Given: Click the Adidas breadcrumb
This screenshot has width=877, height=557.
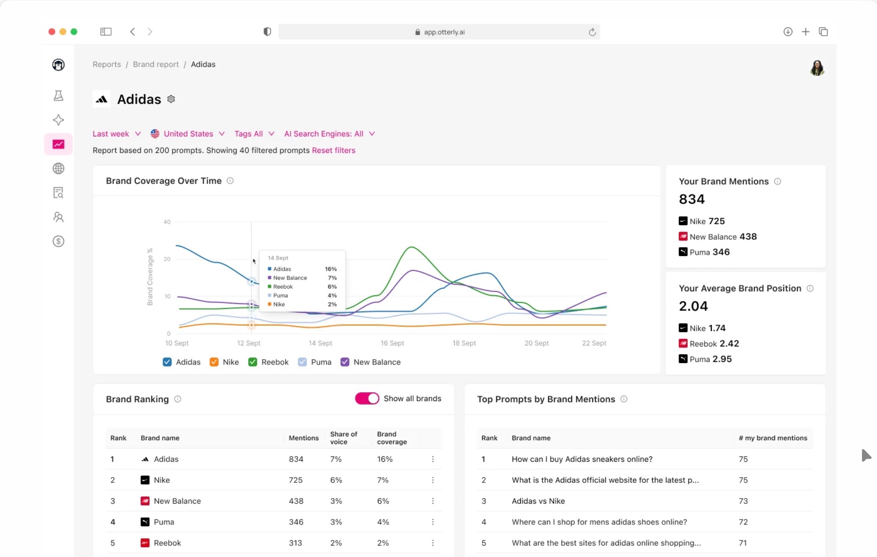Looking at the screenshot, I should pos(203,64).
